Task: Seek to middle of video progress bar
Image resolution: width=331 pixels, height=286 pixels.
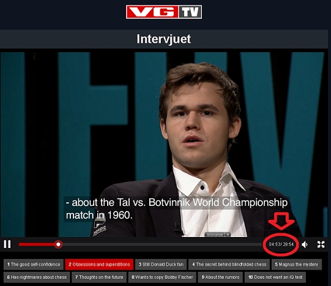Action: point(140,244)
